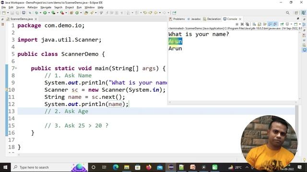Toggle Show Console on Standard Out
Image resolution: width=307 pixels, height=172 pixels.
[x=270, y=24]
